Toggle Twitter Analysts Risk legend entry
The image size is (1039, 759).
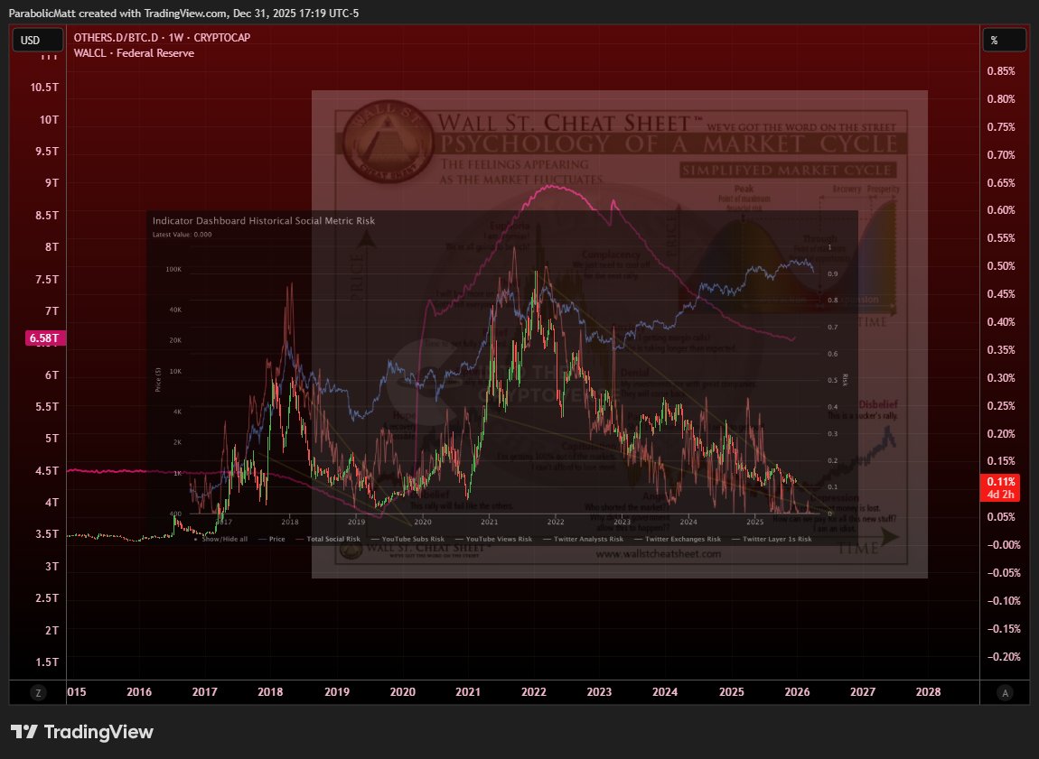[x=583, y=539]
